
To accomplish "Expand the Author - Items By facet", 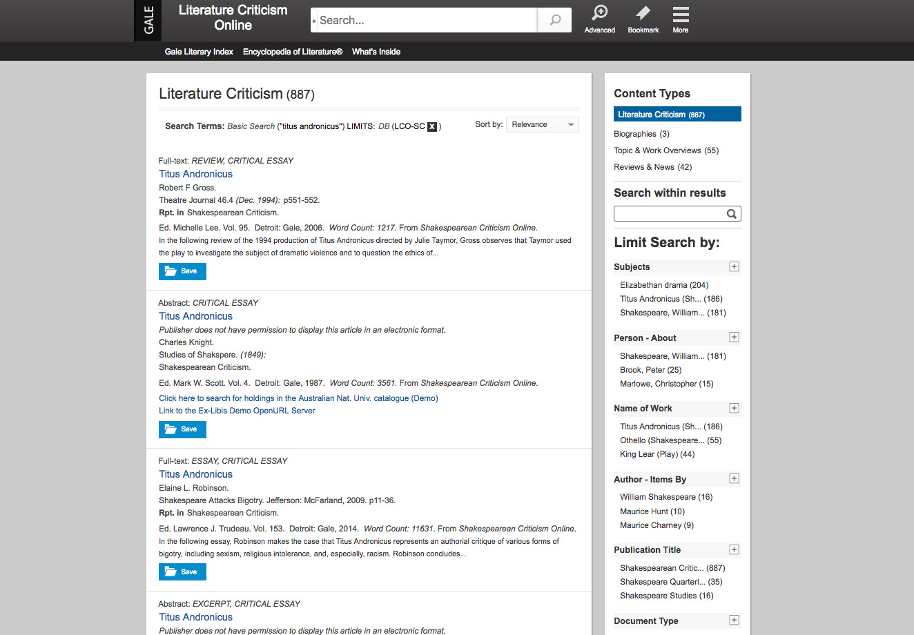I will 734,479.
